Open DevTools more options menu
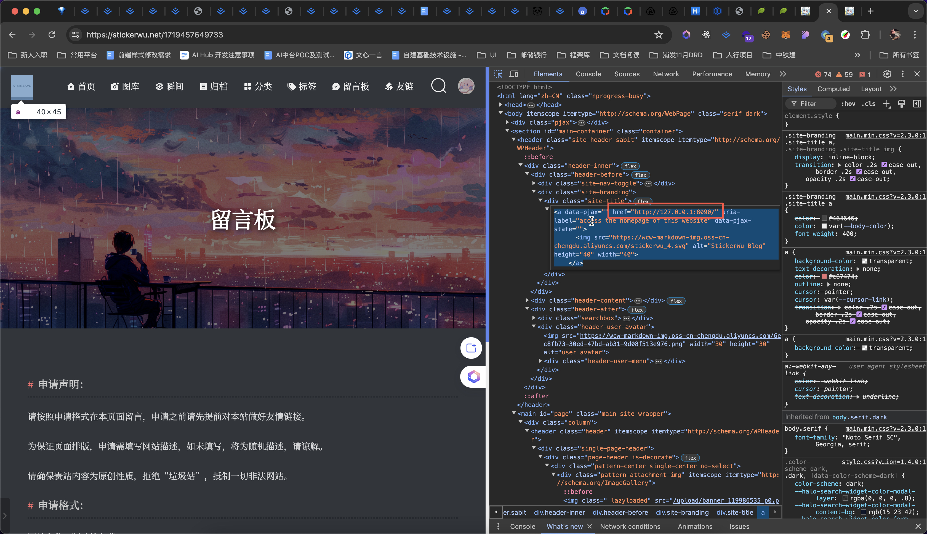 click(x=903, y=74)
